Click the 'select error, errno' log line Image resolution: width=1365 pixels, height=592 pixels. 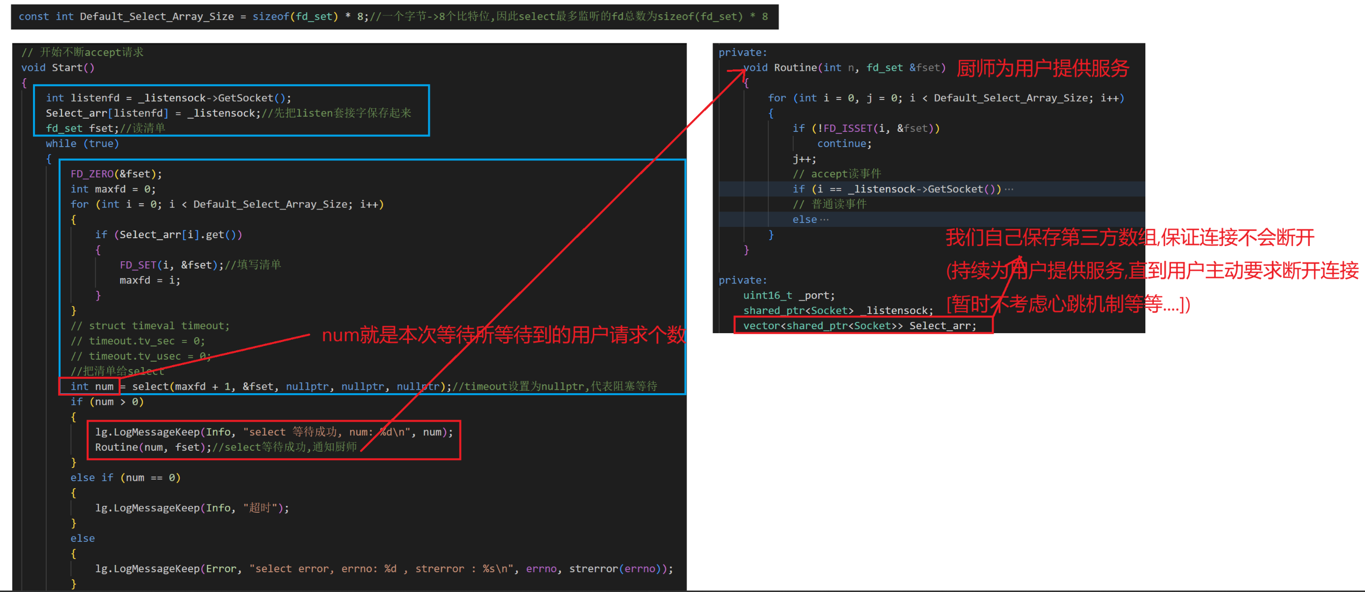[384, 569]
